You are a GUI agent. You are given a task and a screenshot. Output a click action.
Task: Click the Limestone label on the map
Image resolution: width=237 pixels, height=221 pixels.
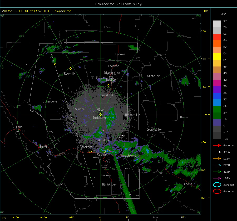pyautogui.click(x=50, y=101)
